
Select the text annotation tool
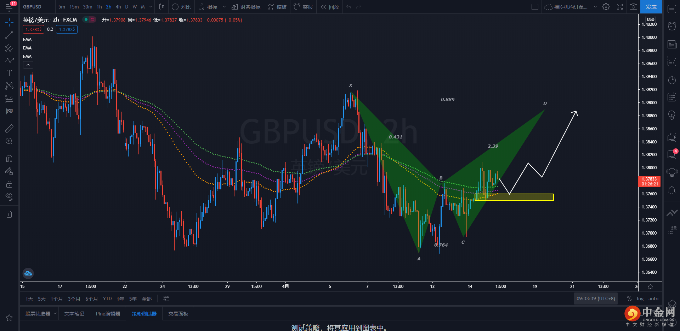[9, 73]
